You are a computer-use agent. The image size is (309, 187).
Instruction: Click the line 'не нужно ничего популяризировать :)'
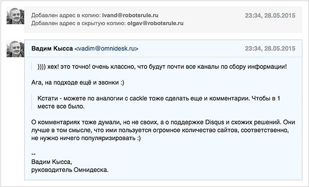click(x=86, y=138)
